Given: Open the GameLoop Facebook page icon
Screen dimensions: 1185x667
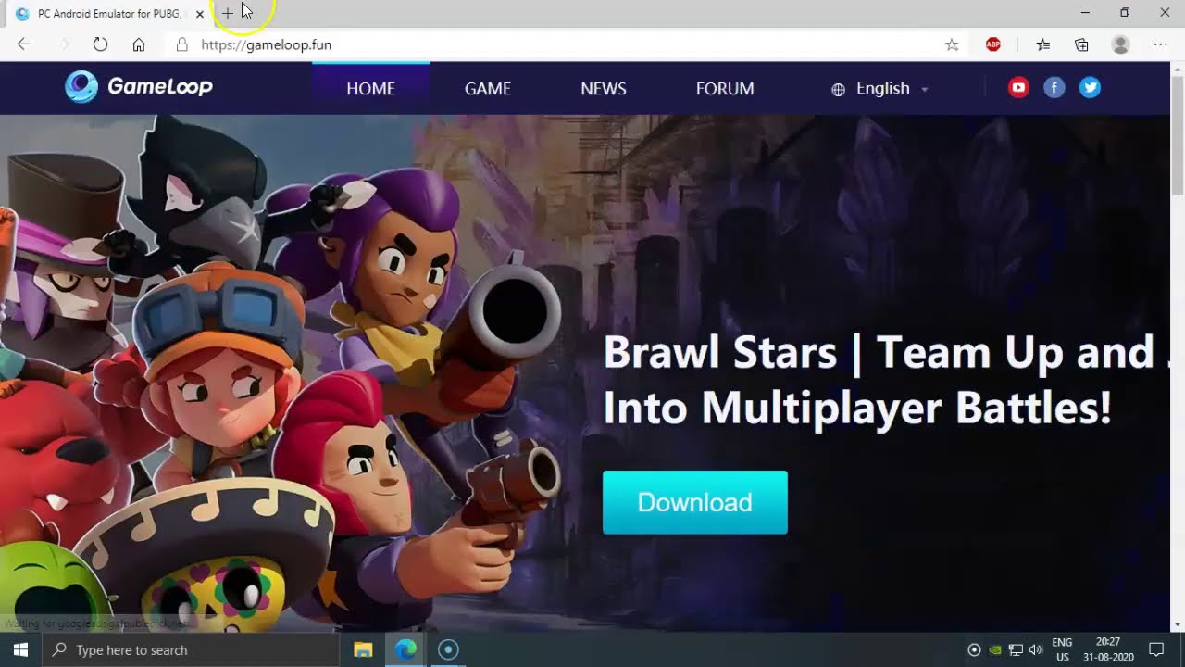Looking at the screenshot, I should point(1054,88).
